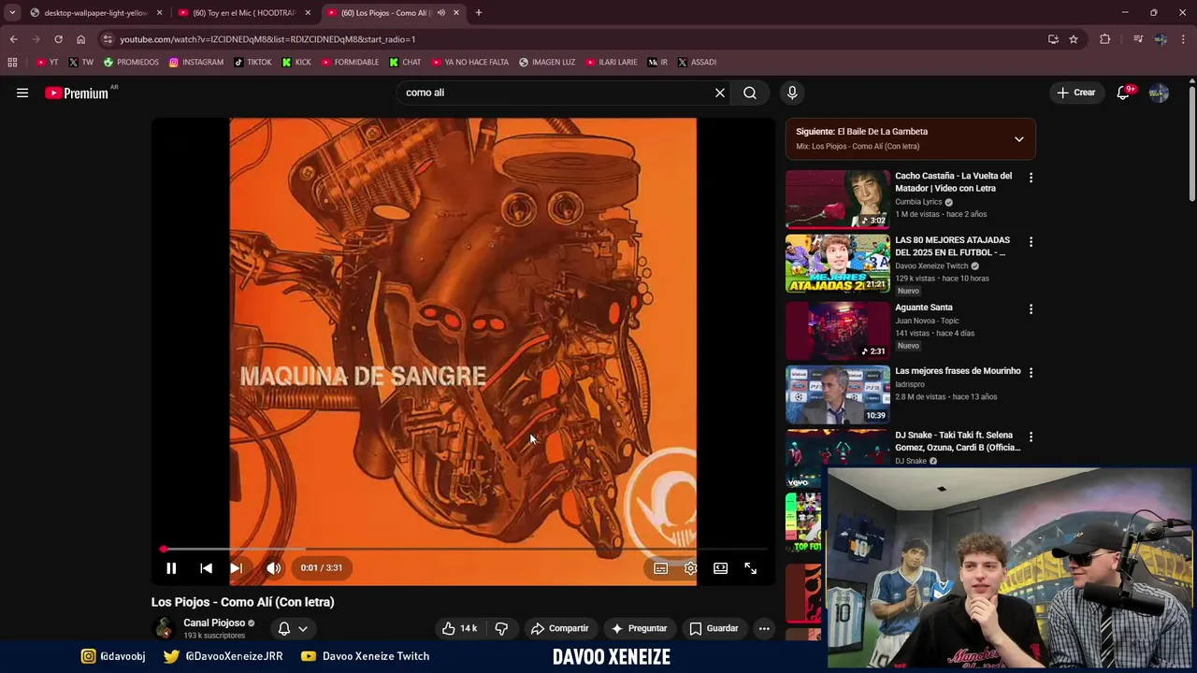Collapse the Mix playlist panel chevron
Screen dimensions: 1197x673
click(1019, 139)
